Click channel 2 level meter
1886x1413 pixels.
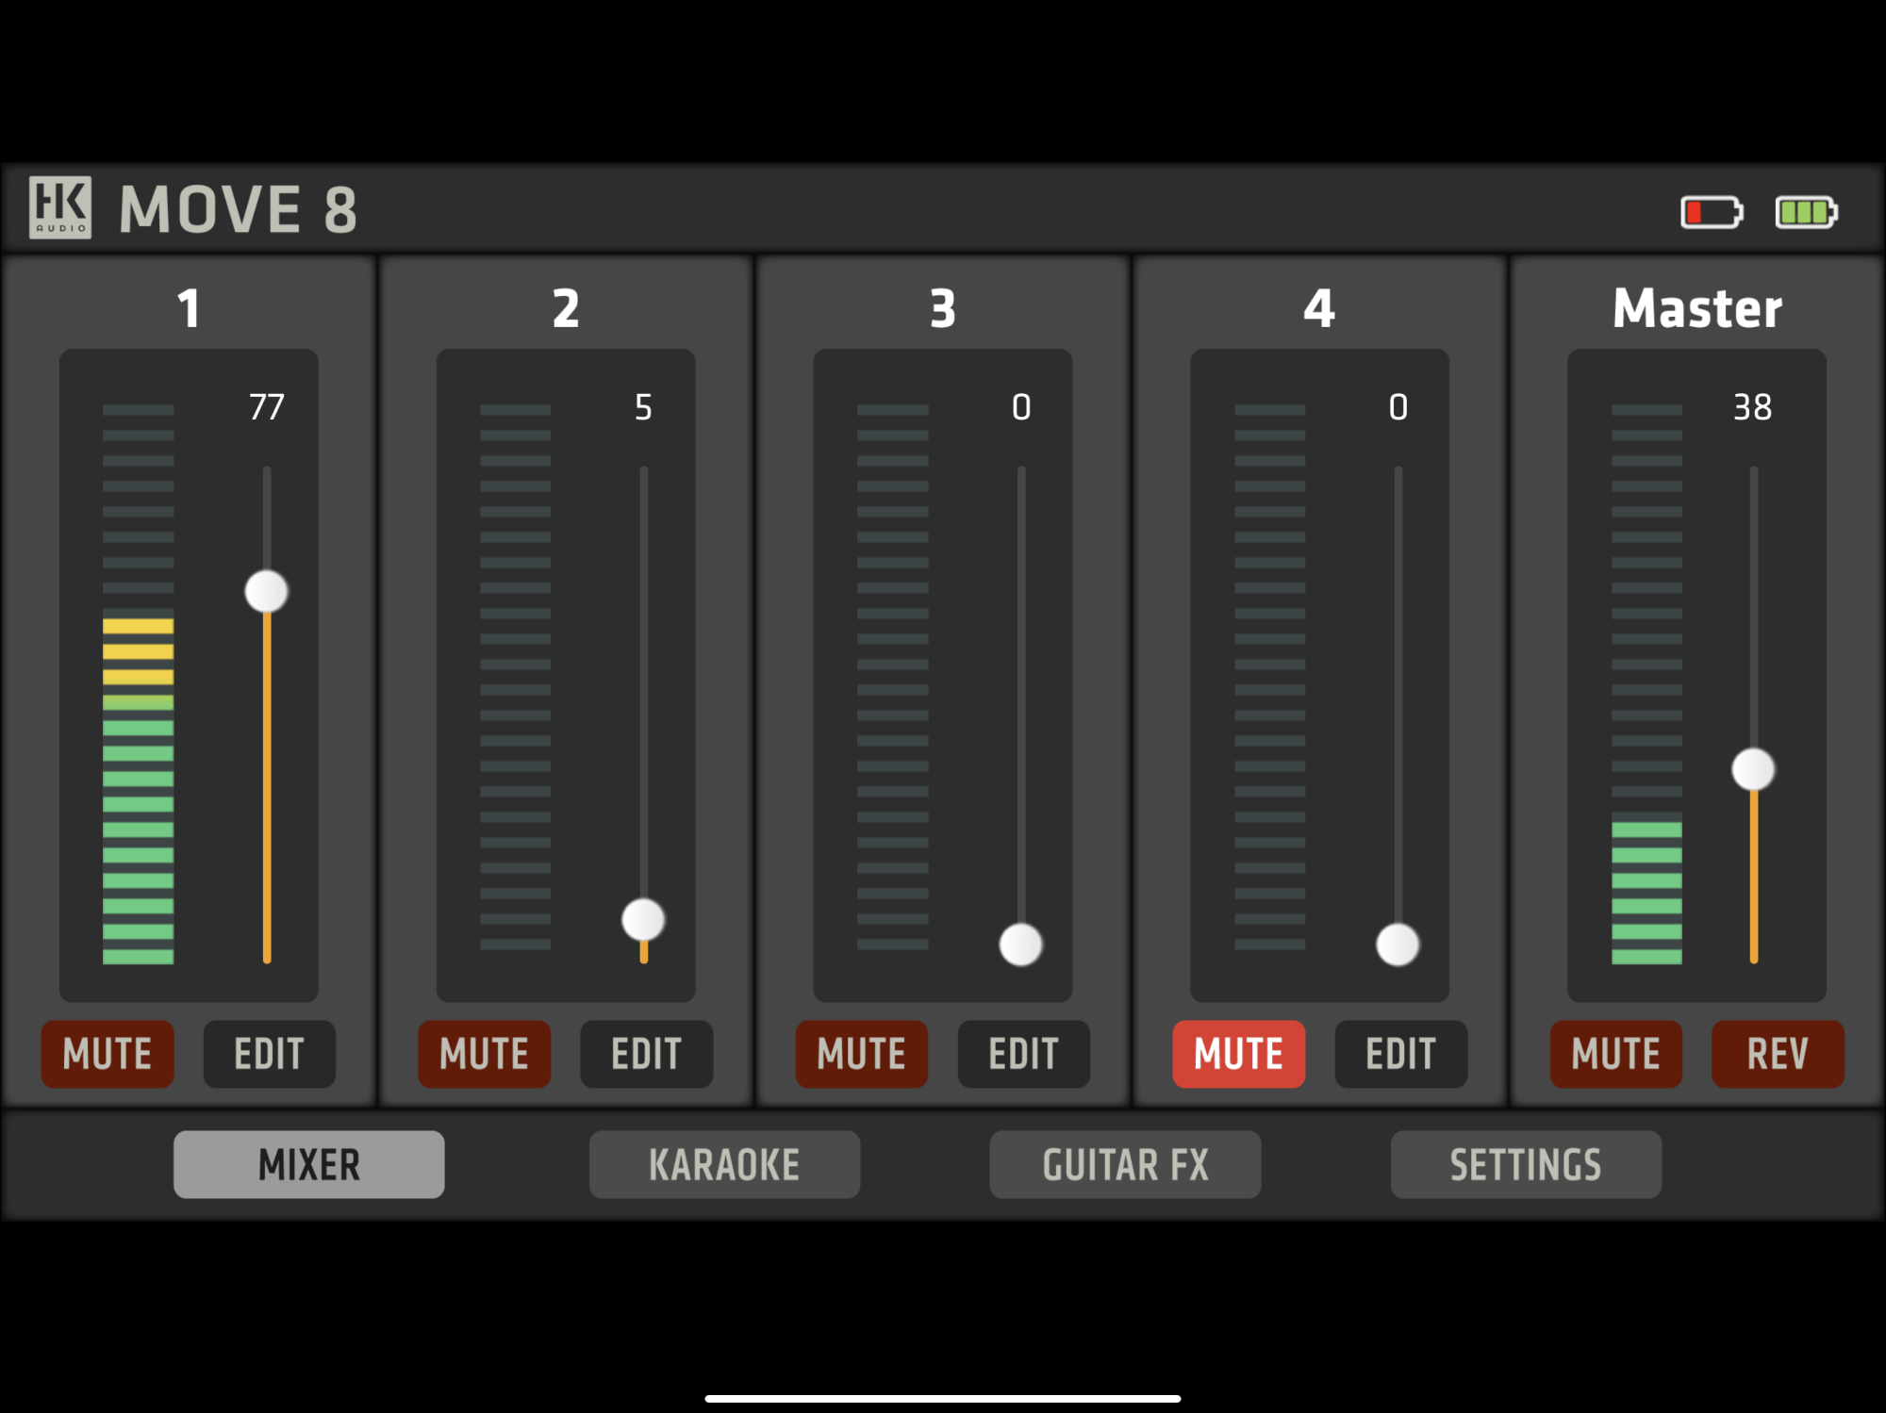click(x=515, y=677)
